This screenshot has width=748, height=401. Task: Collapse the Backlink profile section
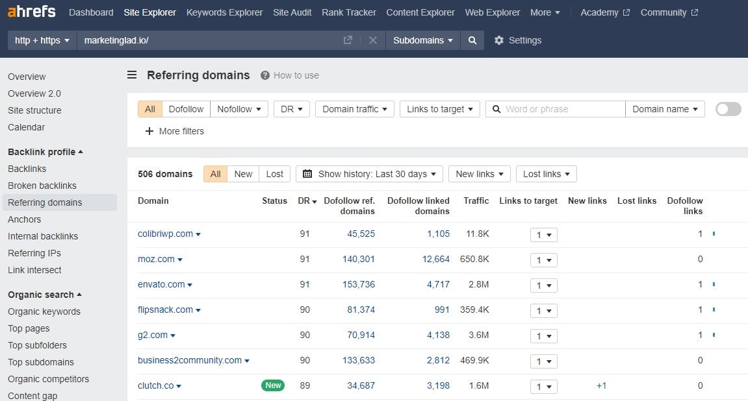pyautogui.click(x=45, y=152)
